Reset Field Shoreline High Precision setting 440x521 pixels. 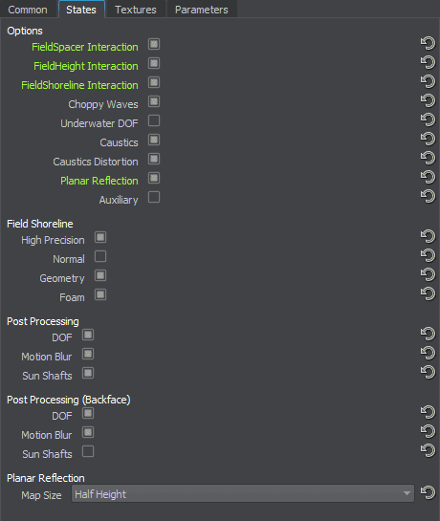click(428, 236)
